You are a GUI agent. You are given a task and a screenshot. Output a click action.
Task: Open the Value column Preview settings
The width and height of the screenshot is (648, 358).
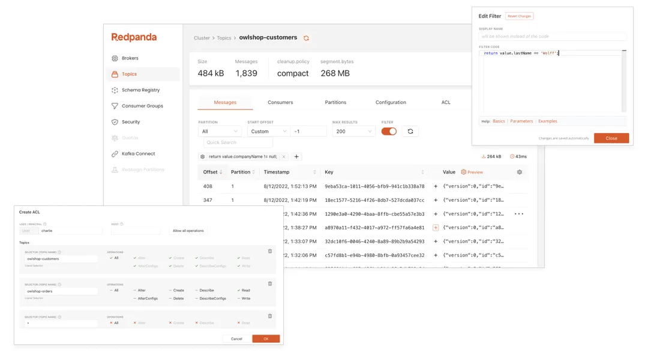pyautogui.click(x=472, y=172)
